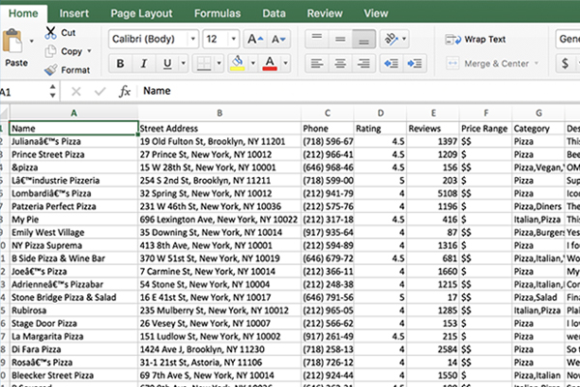Increase font size with larger A icon
Viewport: 580px width, 387px height.
click(253, 39)
